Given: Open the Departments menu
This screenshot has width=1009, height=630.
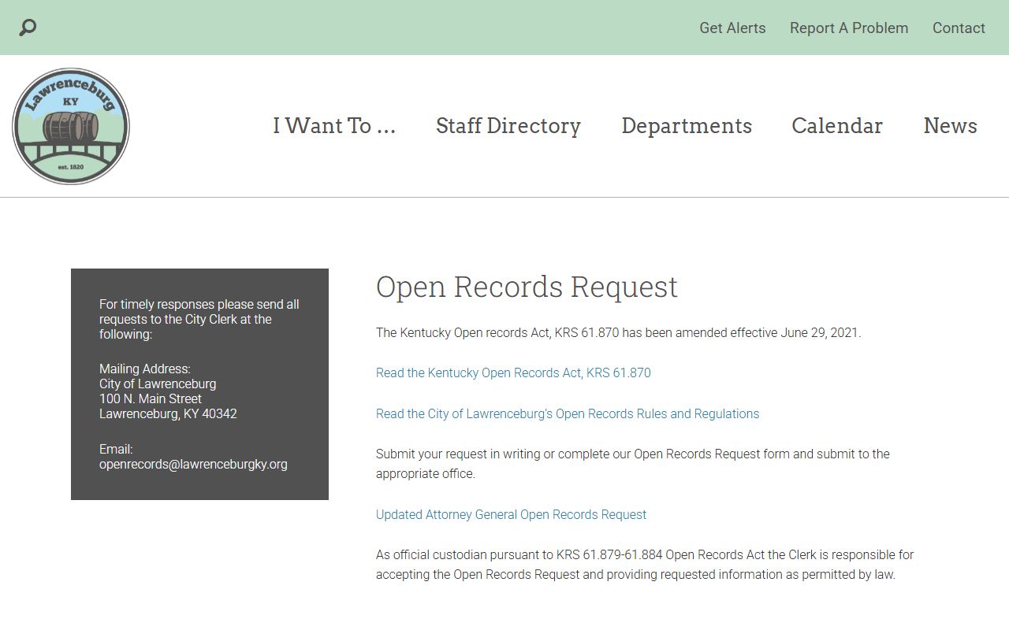Looking at the screenshot, I should tap(687, 126).
